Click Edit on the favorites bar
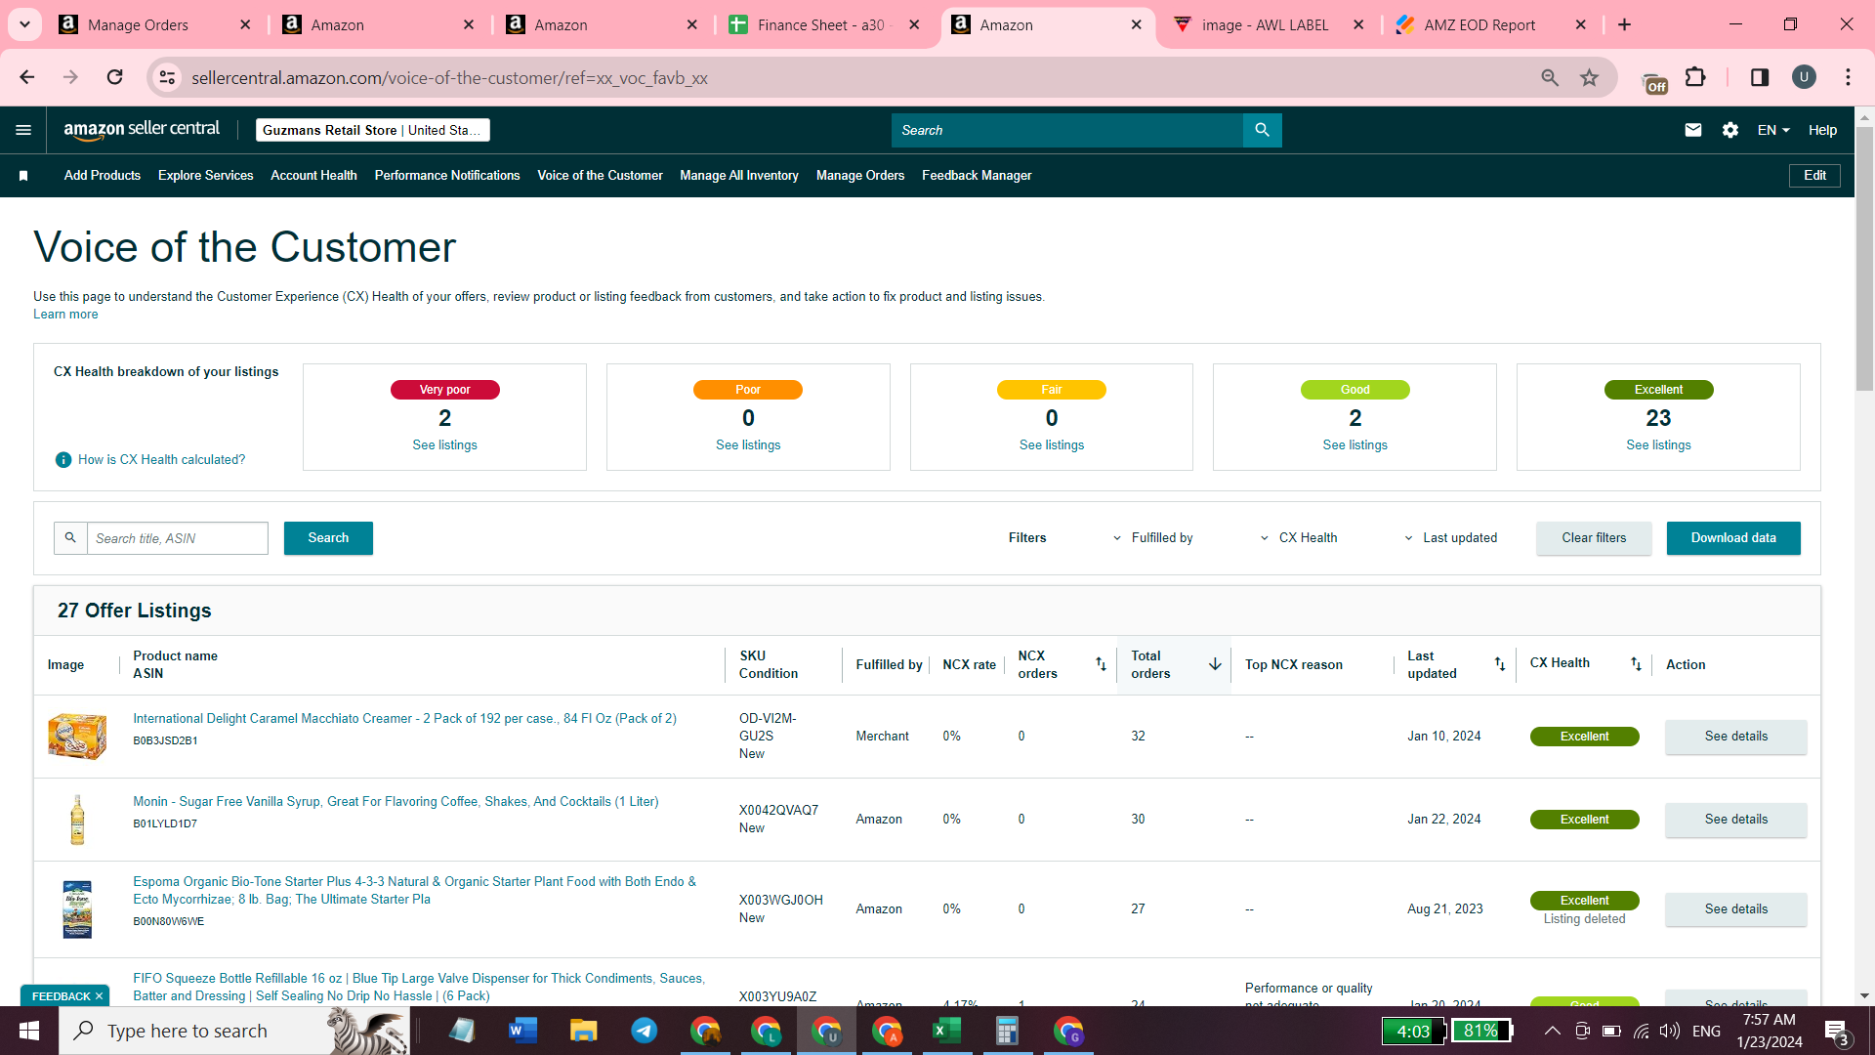 click(1814, 176)
